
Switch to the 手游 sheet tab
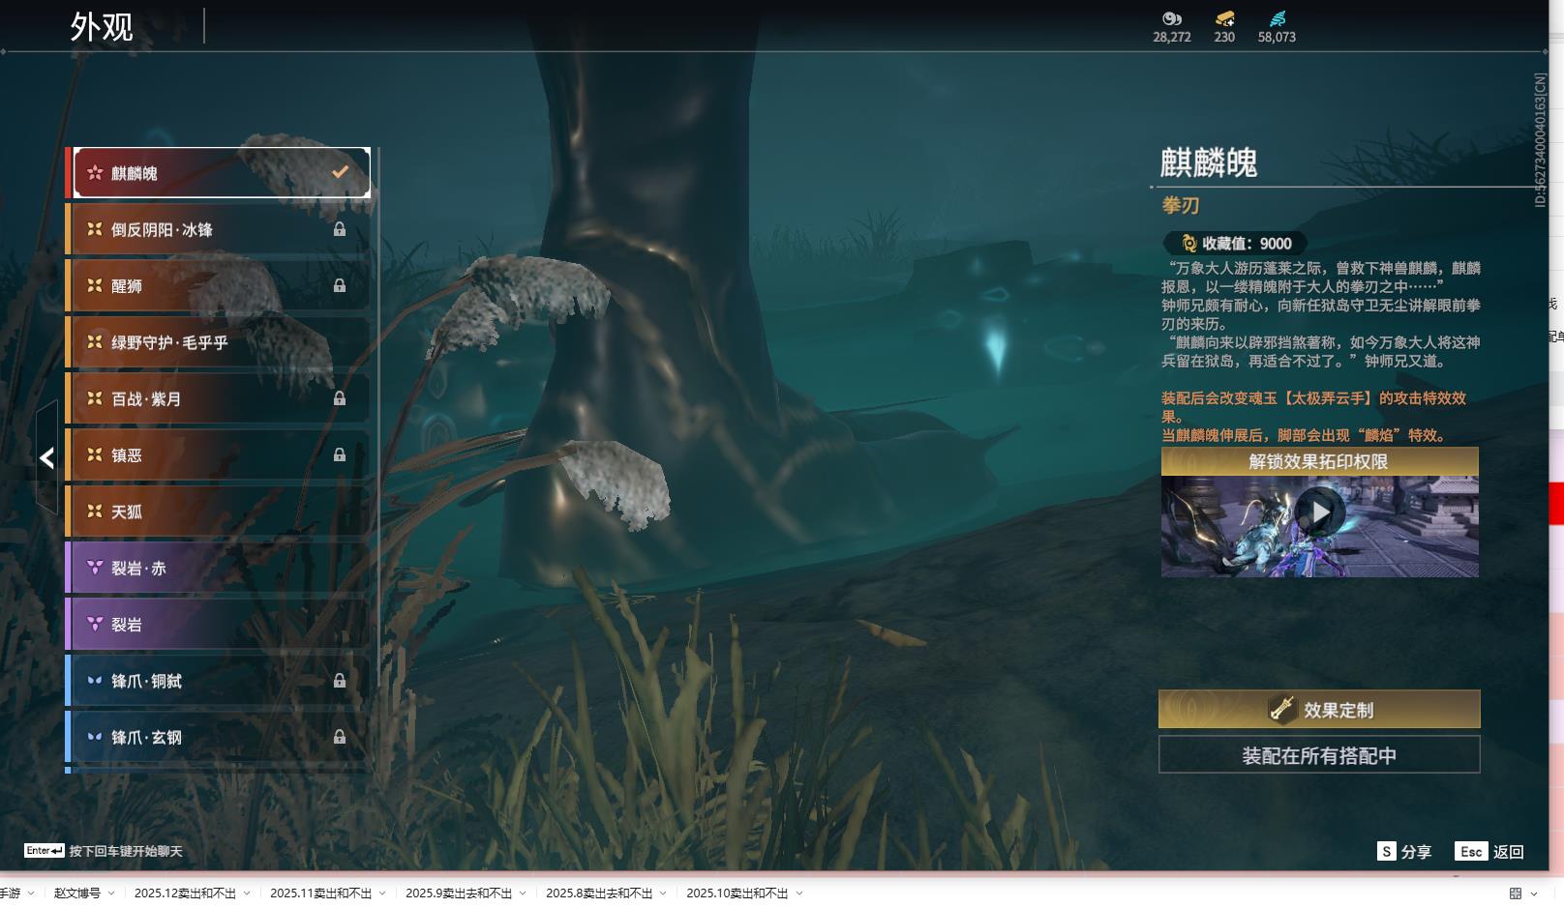pyautogui.click(x=10, y=893)
